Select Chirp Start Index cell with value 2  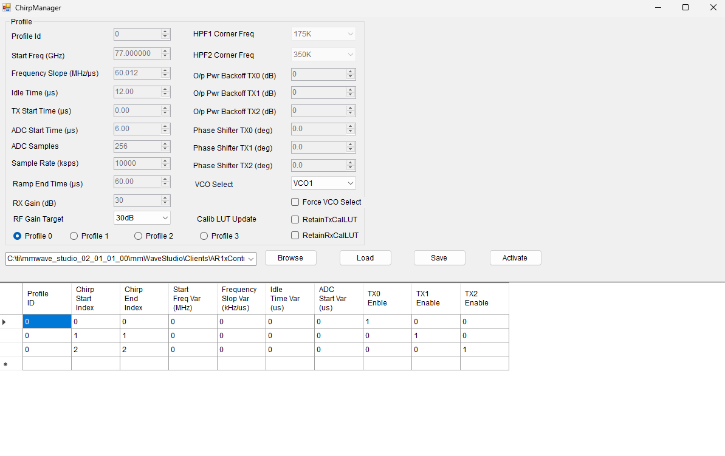(95, 349)
